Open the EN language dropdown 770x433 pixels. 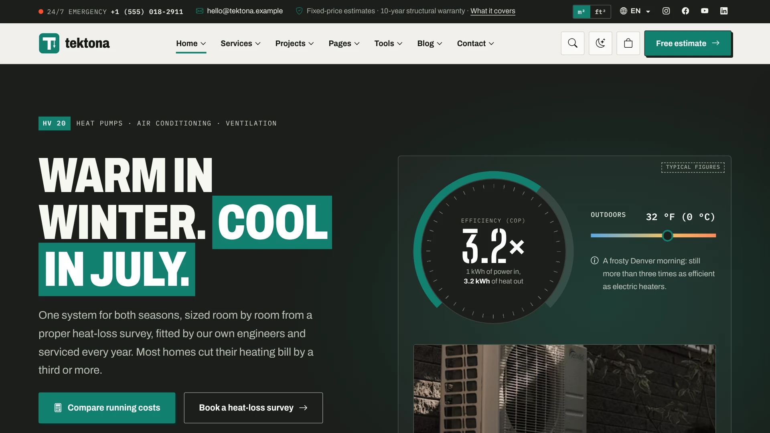tap(635, 11)
